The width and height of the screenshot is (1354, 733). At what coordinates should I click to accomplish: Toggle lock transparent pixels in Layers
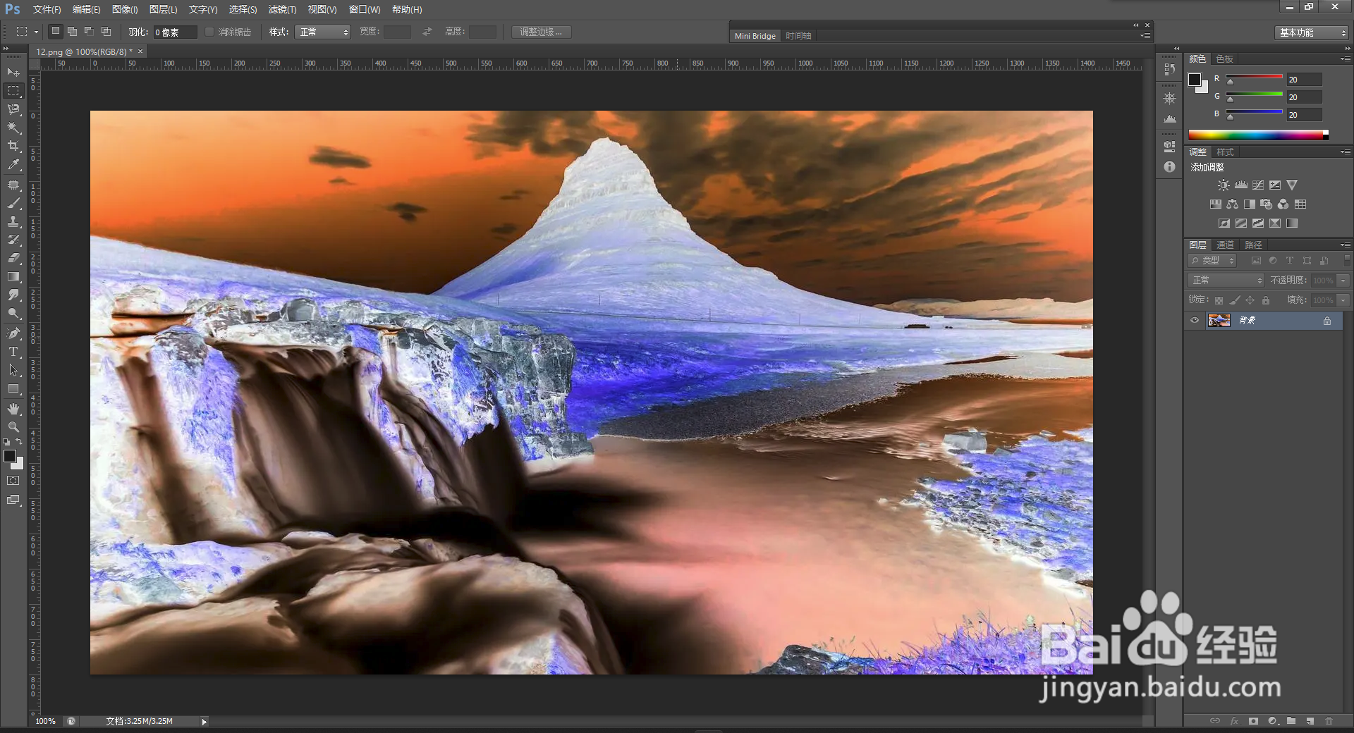[1219, 300]
